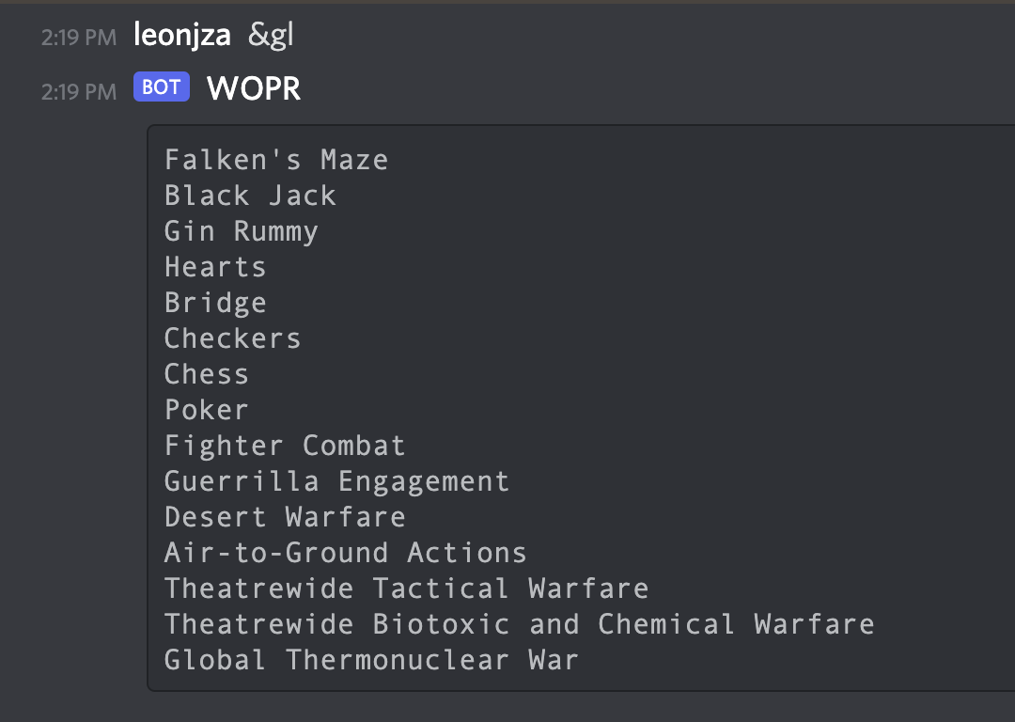Click the timestamp on leonjza's message

point(79,38)
